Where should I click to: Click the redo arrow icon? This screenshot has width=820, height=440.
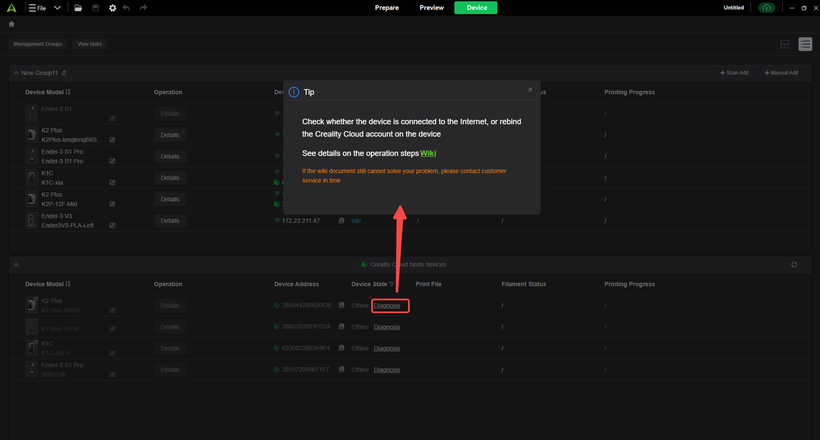coord(143,8)
